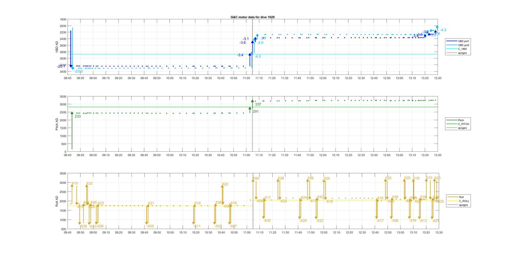Select 'C_PITCH' legend entry
This screenshot has height=257, width=520.
tap(458, 124)
